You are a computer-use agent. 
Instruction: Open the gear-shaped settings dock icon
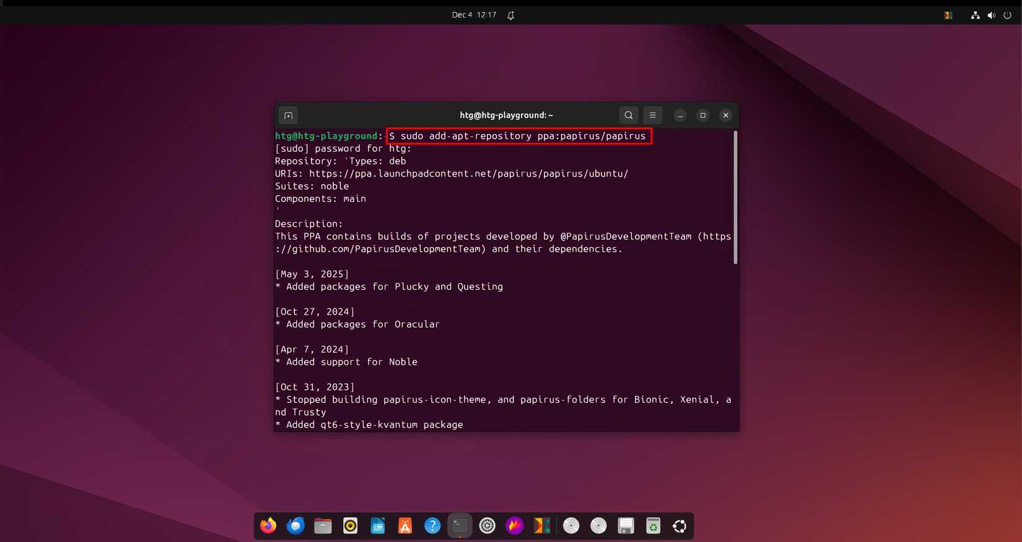tap(487, 526)
